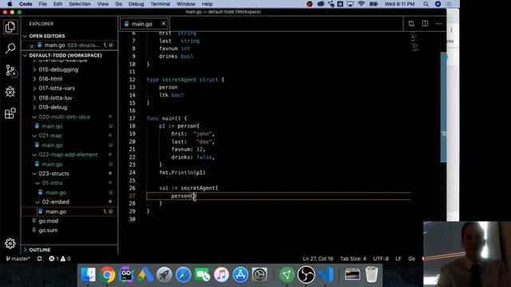Open Spotlight search in menu bar

(426, 4)
